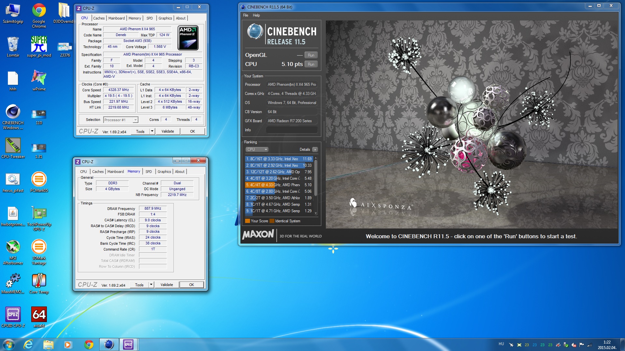Click OK in lower CPU-Z window
The image size is (625, 351).
click(x=191, y=285)
